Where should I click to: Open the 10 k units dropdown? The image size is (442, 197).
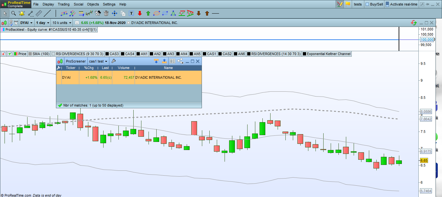pos(62,23)
